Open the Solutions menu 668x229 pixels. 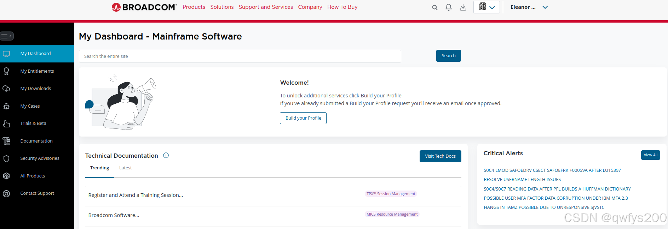coord(222,7)
